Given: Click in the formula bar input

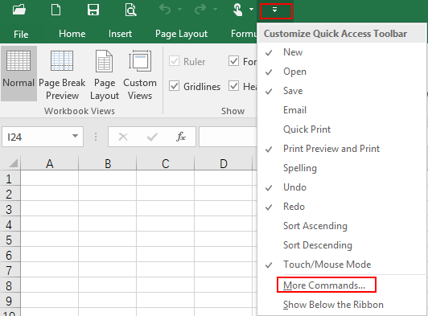Looking at the screenshot, I should (x=228, y=137).
